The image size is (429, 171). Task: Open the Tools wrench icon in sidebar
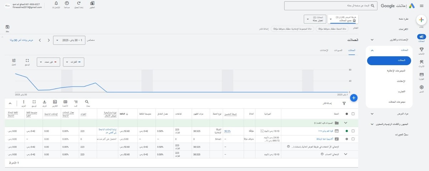pyautogui.click(x=421, y=62)
